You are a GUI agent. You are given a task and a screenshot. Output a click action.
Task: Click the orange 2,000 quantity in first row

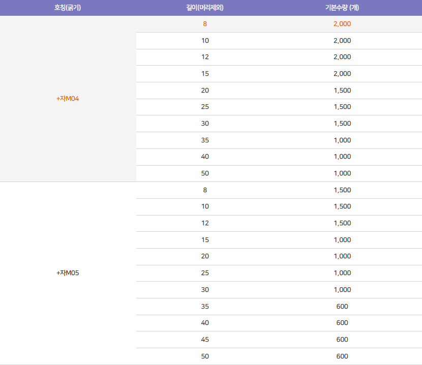342,24
